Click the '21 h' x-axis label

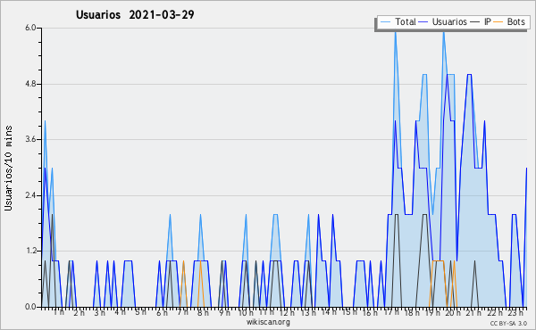(x=473, y=312)
